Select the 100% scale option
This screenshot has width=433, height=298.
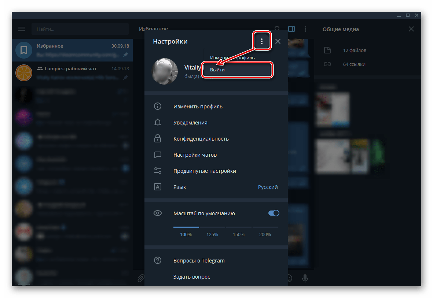coord(186,234)
